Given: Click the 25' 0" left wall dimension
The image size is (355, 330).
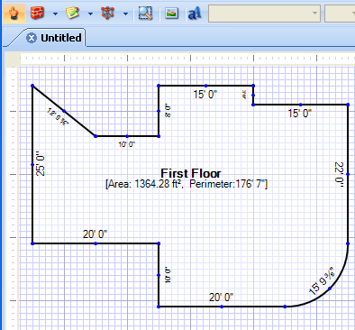Looking at the screenshot, I should point(41,164).
